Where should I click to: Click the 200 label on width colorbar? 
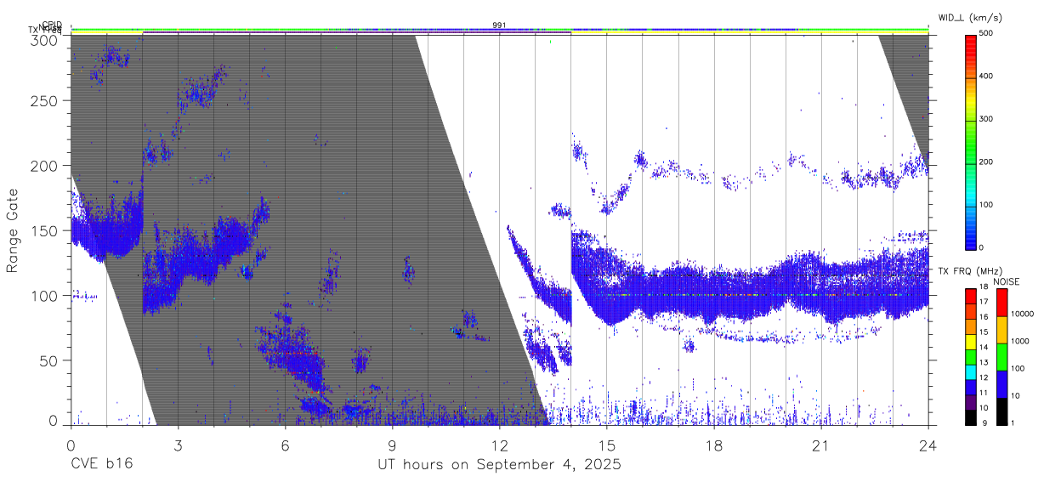click(987, 162)
